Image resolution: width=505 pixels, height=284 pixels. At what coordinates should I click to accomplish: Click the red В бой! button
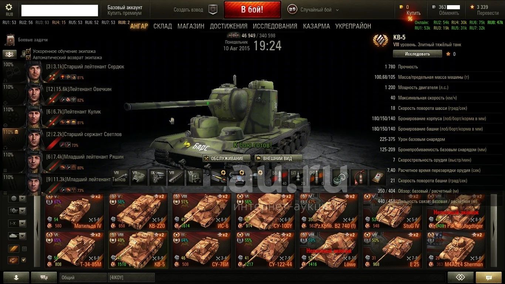pos(252,10)
